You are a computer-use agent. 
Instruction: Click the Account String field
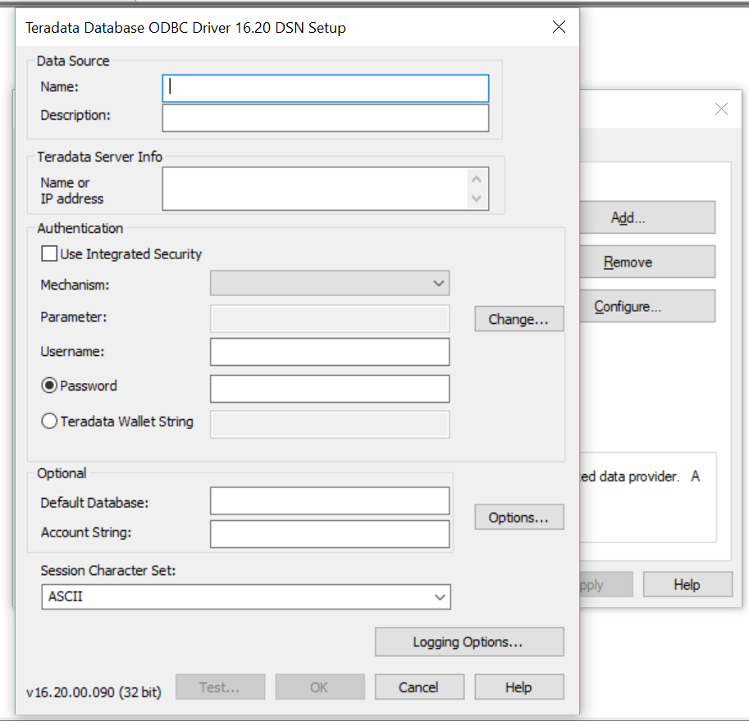pyautogui.click(x=330, y=534)
